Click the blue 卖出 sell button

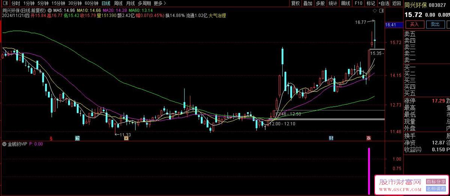point(435,24)
